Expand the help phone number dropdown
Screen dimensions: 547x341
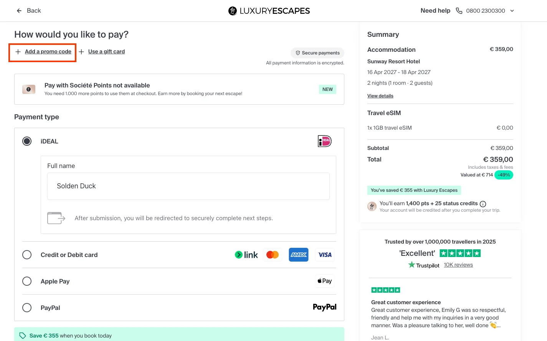[x=512, y=11]
